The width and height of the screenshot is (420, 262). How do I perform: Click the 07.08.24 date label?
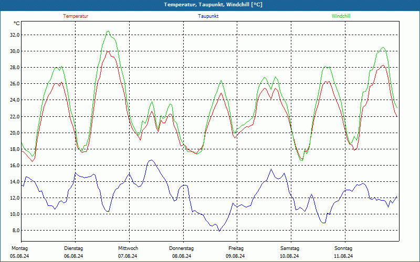(x=128, y=256)
